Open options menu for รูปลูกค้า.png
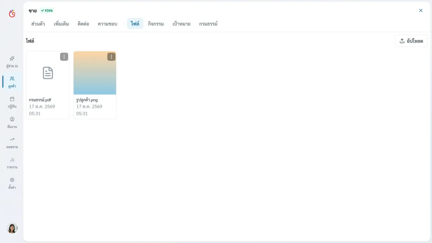 pyautogui.click(x=111, y=57)
